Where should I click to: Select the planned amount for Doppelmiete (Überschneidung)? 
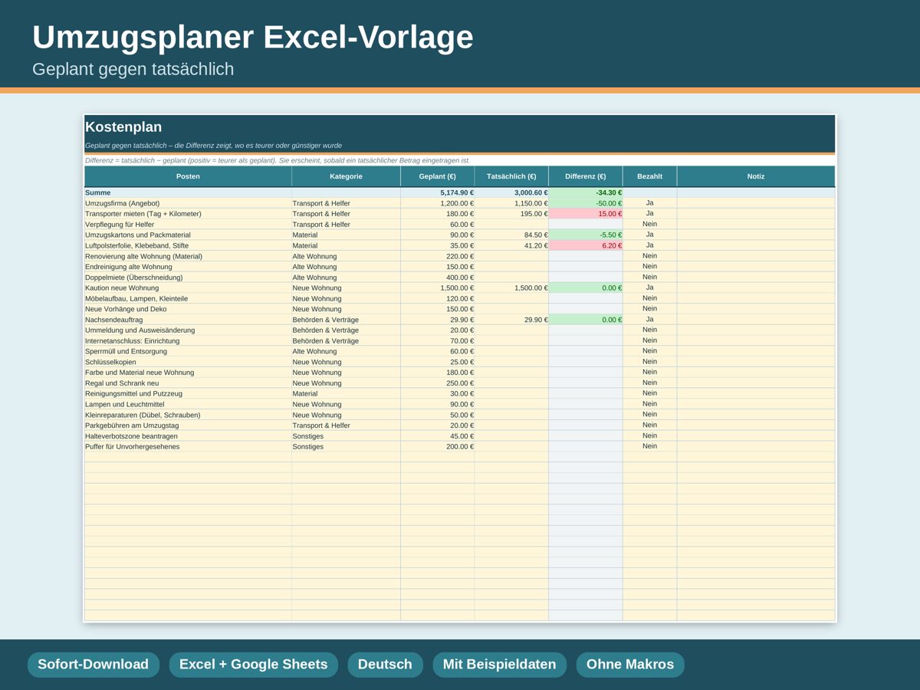pos(437,278)
